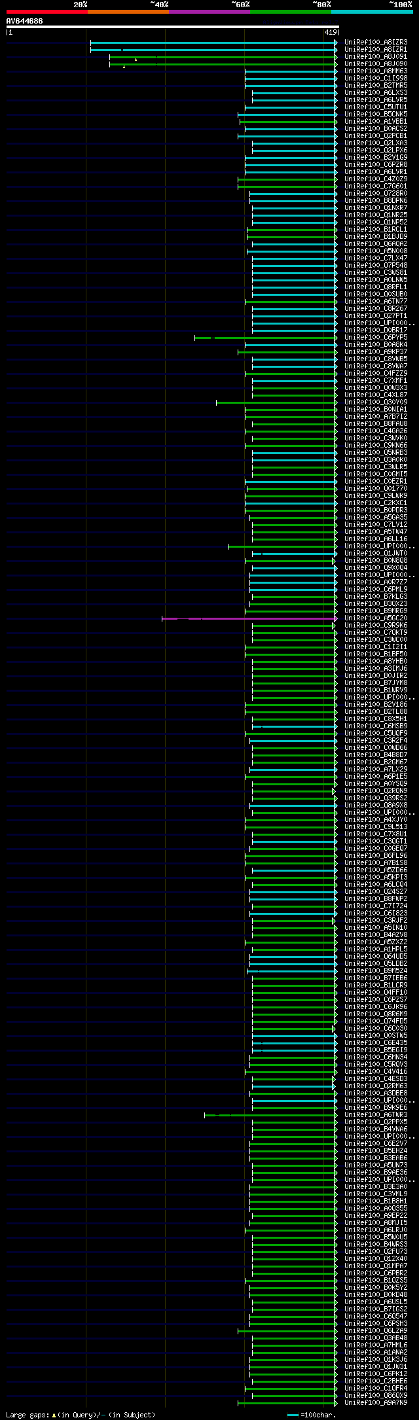Image resolution: width=419 pixels, height=1420 pixels.
Task: Click UniRef100_C6E2V7 entry
Action: (376, 1143)
